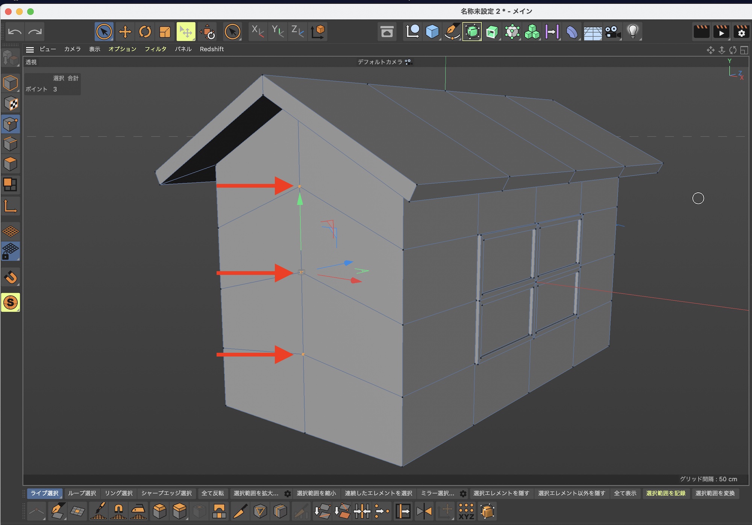Open gear options beside 選択範囲を拡大

tap(288, 493)
